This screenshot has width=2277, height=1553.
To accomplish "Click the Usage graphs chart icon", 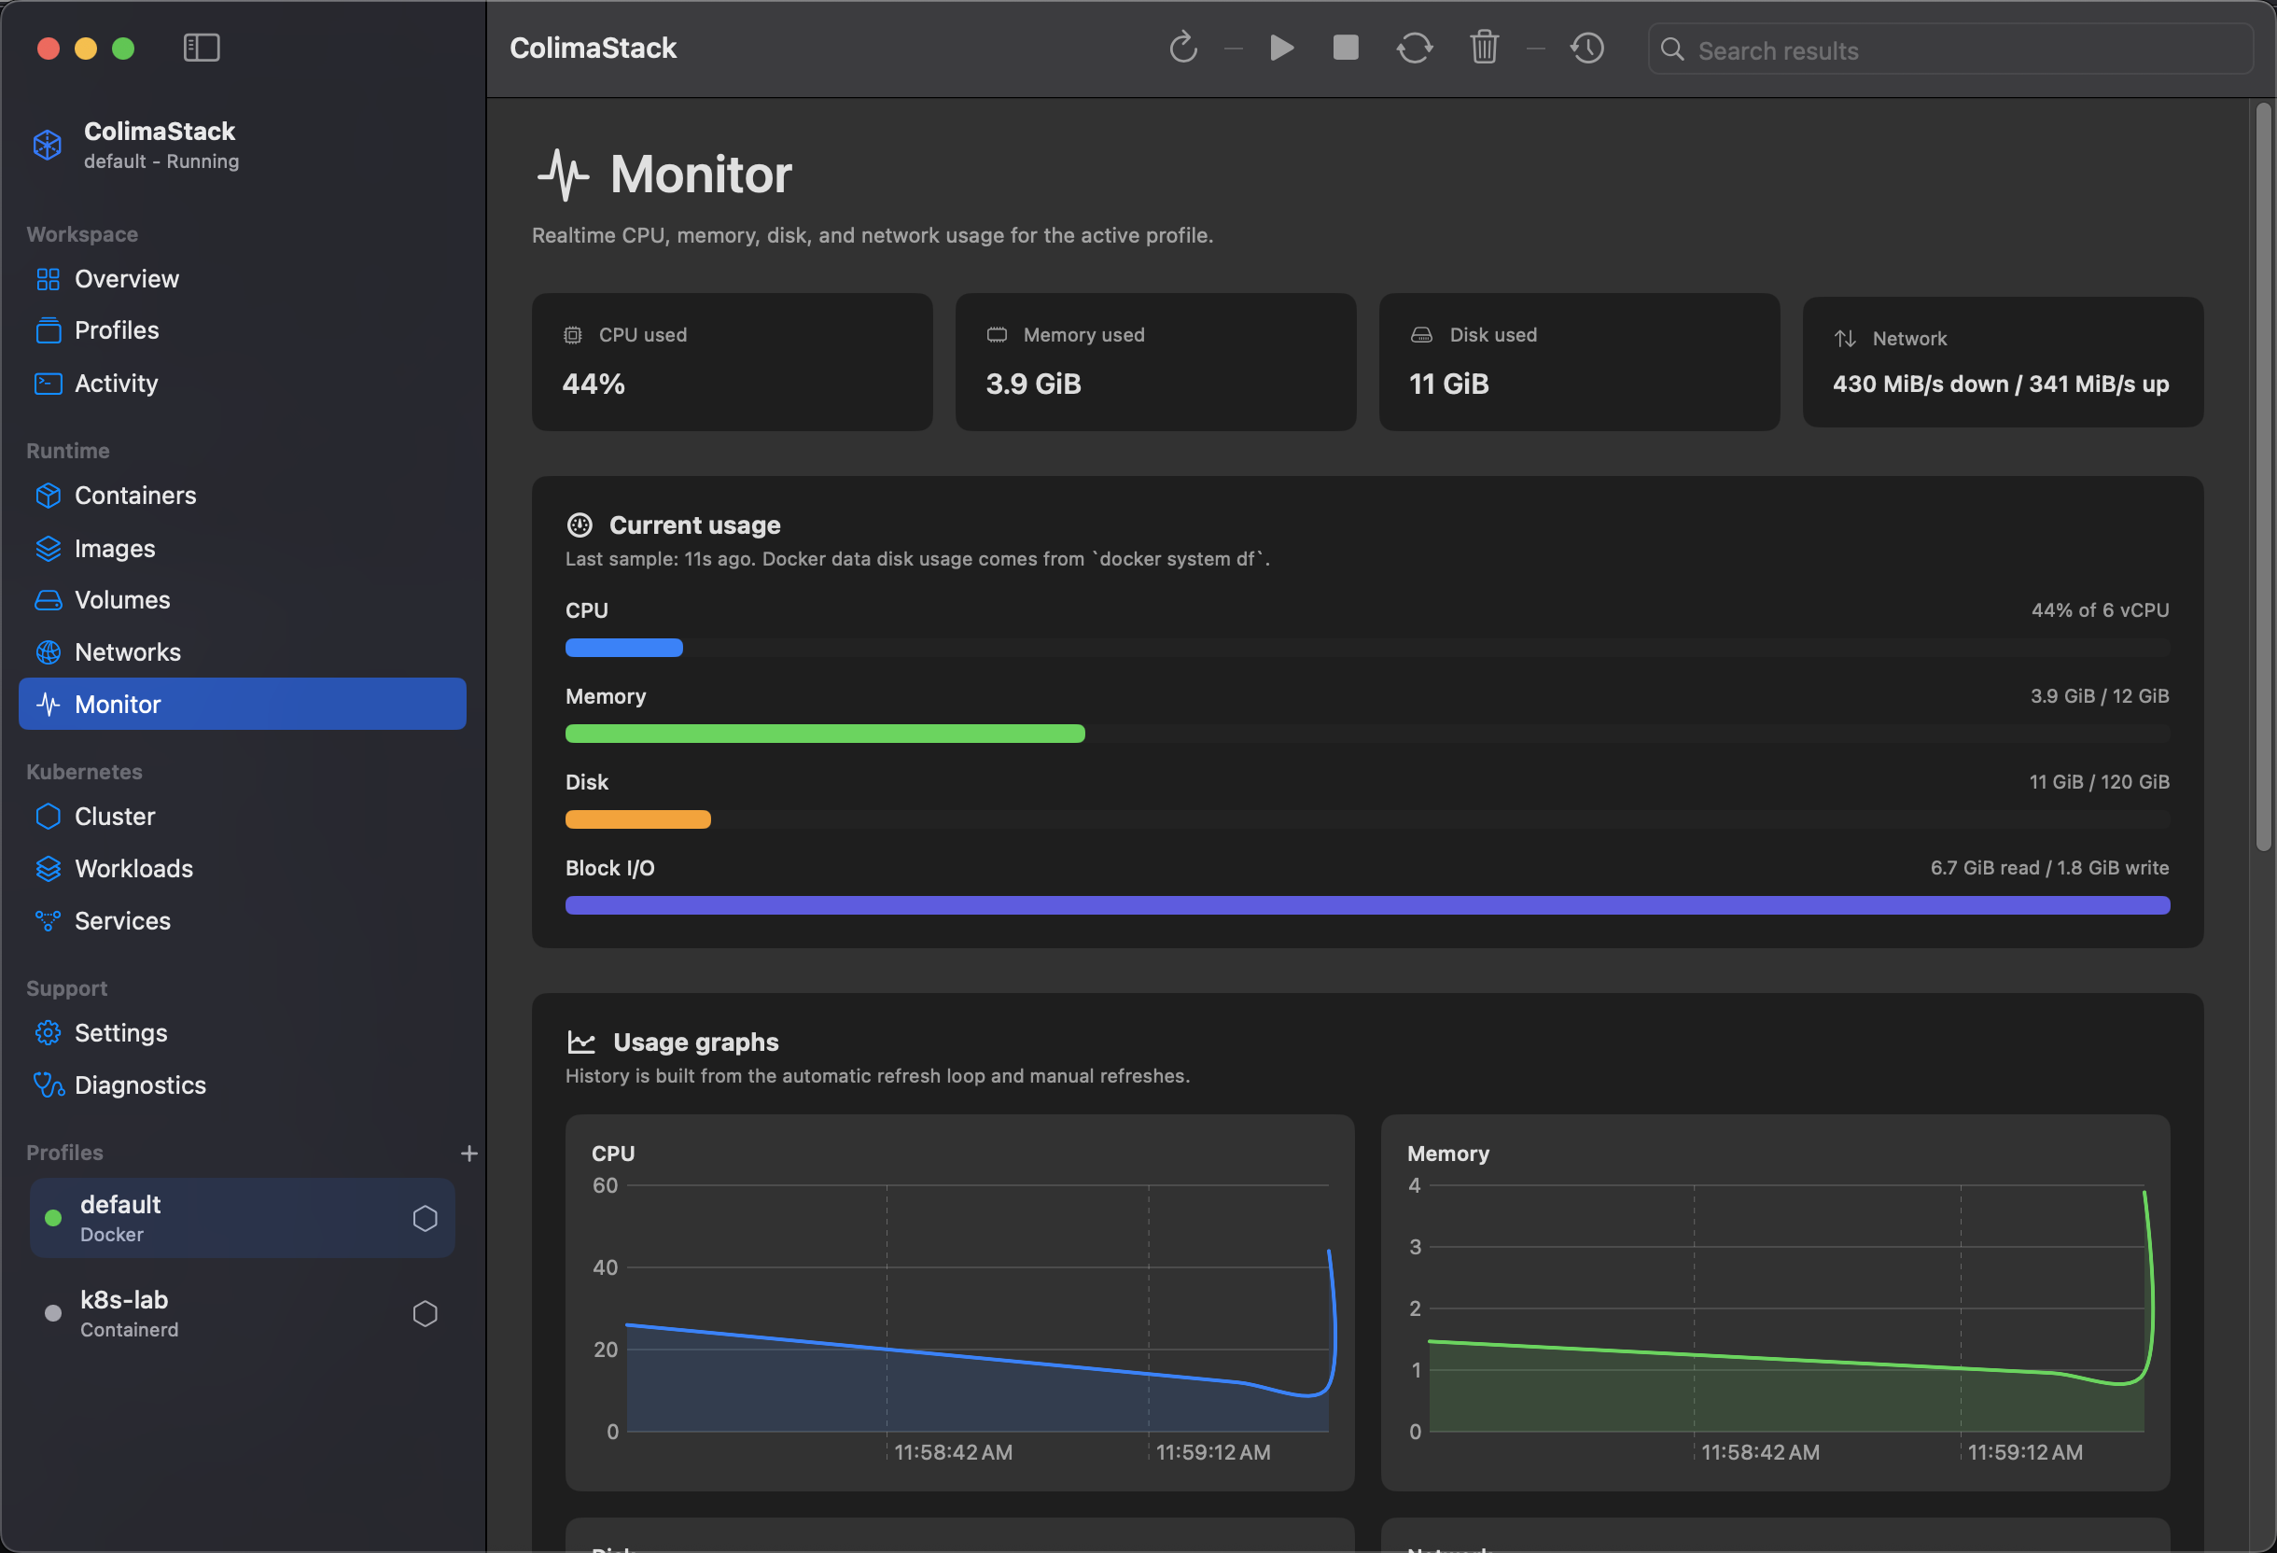I will 582,1042.
